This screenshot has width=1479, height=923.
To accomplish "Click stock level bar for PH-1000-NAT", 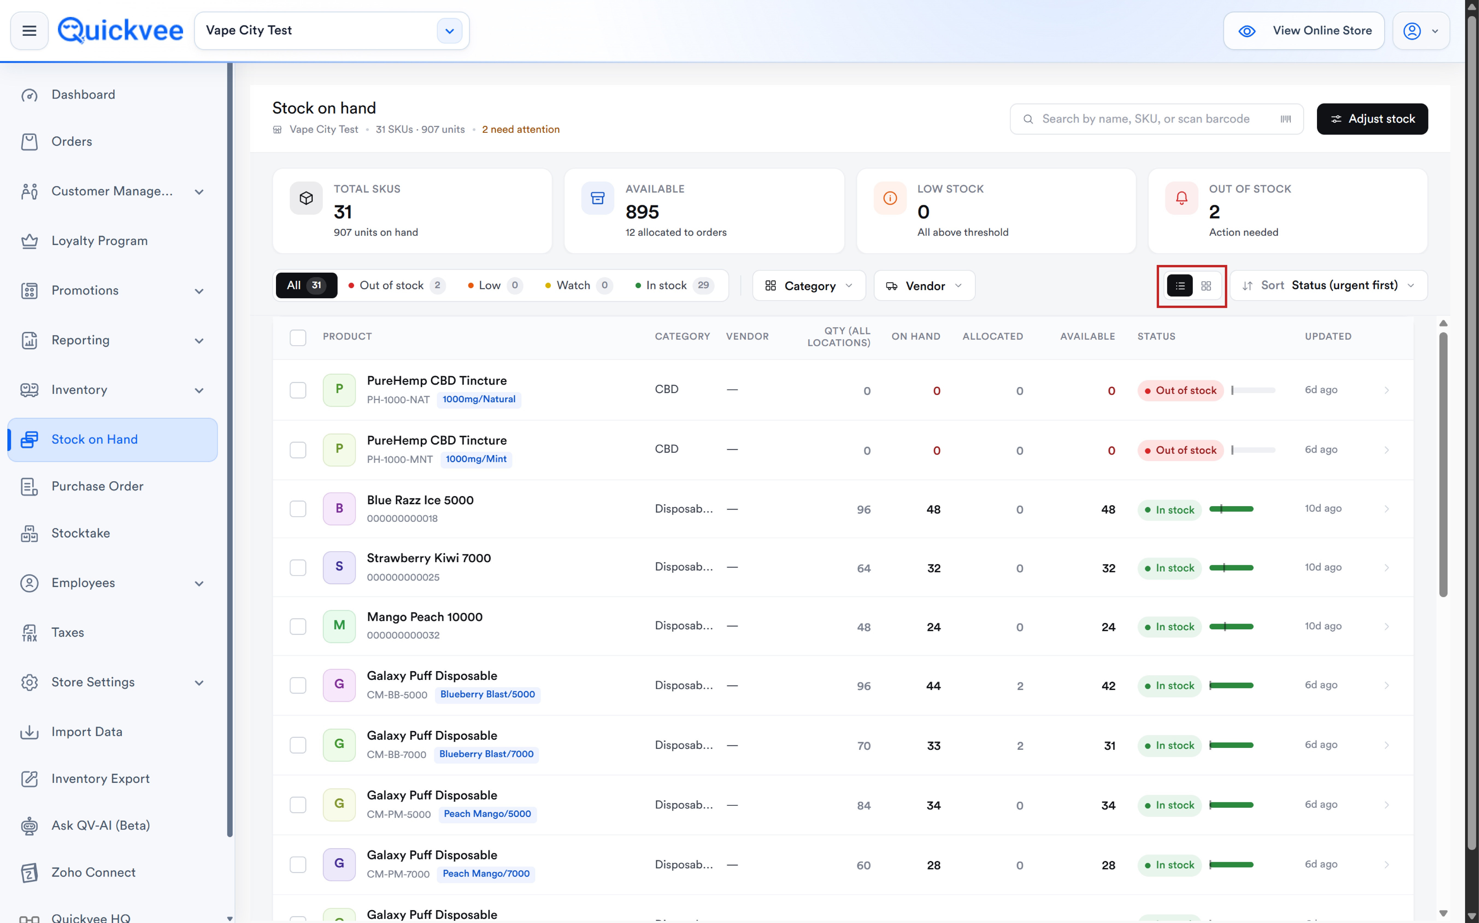I will (x=1253, y=390).
